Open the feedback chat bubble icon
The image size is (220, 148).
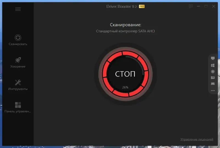(191, 6)
